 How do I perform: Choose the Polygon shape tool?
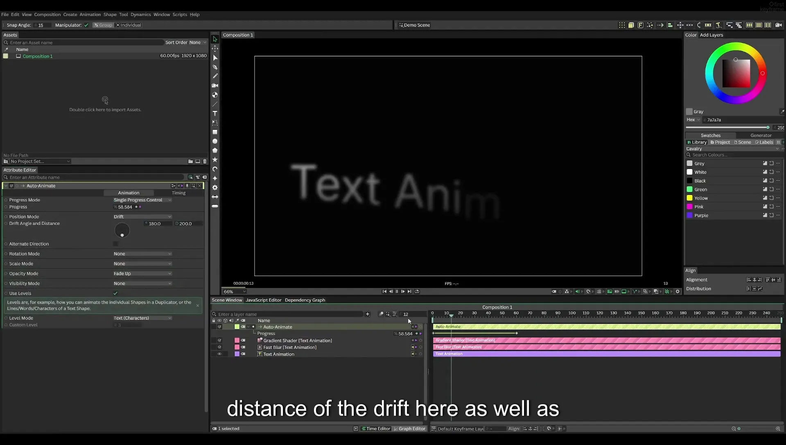[x=215, y=150]
